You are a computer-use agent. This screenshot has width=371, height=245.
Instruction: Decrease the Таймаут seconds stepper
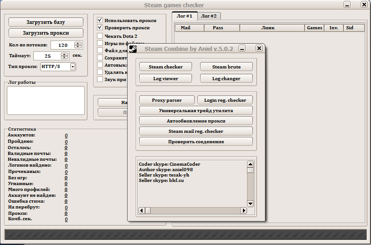coord(64,58)
